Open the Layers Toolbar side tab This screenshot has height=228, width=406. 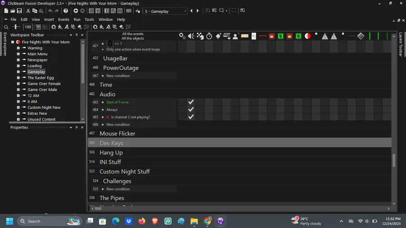(401, 45)
